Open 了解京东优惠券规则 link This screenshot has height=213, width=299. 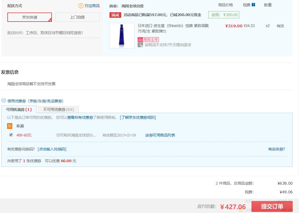coord(138,117)
